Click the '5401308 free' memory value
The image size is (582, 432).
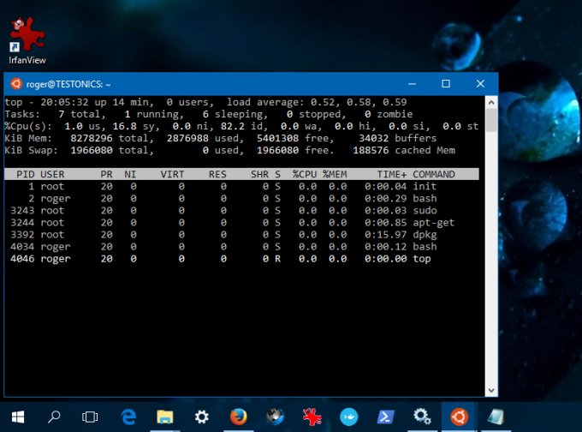pos(295,138)
